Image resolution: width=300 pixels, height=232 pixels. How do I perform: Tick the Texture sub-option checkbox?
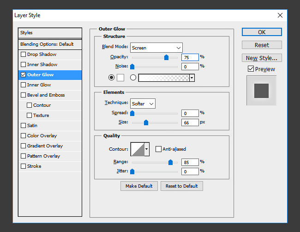point(29,116)
